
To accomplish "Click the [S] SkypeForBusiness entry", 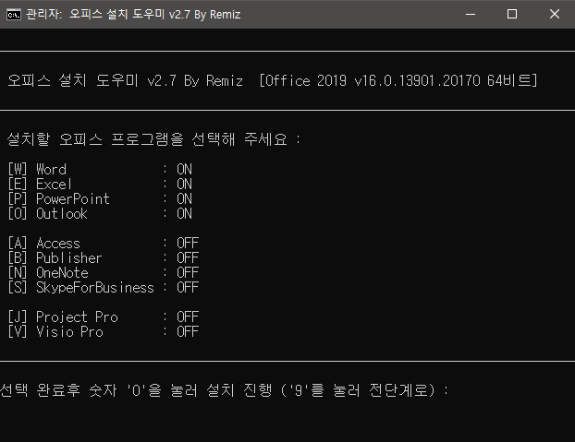I will [x=81, y=287].
